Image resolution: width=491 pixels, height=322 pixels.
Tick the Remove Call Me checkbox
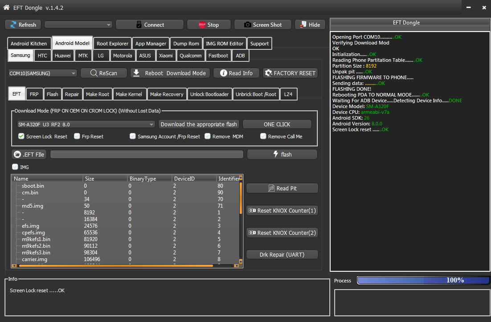click(263, 136)
